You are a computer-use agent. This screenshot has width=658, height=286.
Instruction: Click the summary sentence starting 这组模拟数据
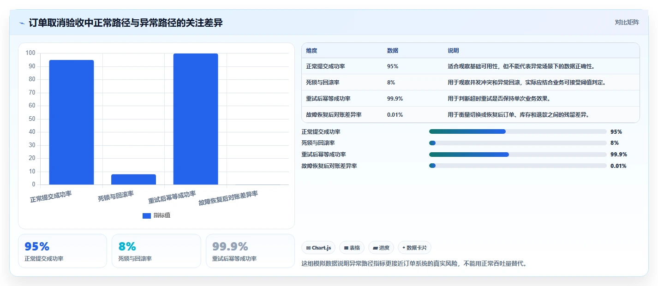414,264
